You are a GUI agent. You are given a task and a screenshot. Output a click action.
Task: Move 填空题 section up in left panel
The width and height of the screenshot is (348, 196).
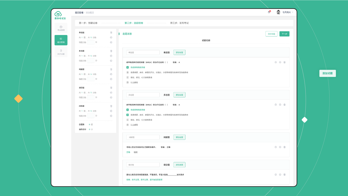point(111,93)
